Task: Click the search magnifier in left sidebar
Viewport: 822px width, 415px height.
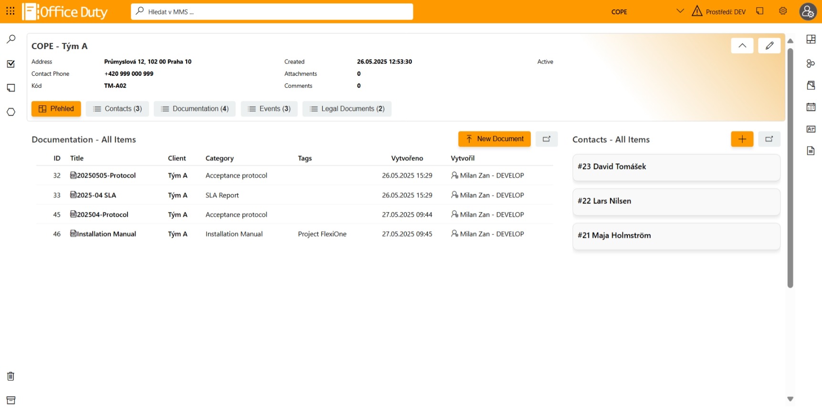Action: (x=11, y=39)
